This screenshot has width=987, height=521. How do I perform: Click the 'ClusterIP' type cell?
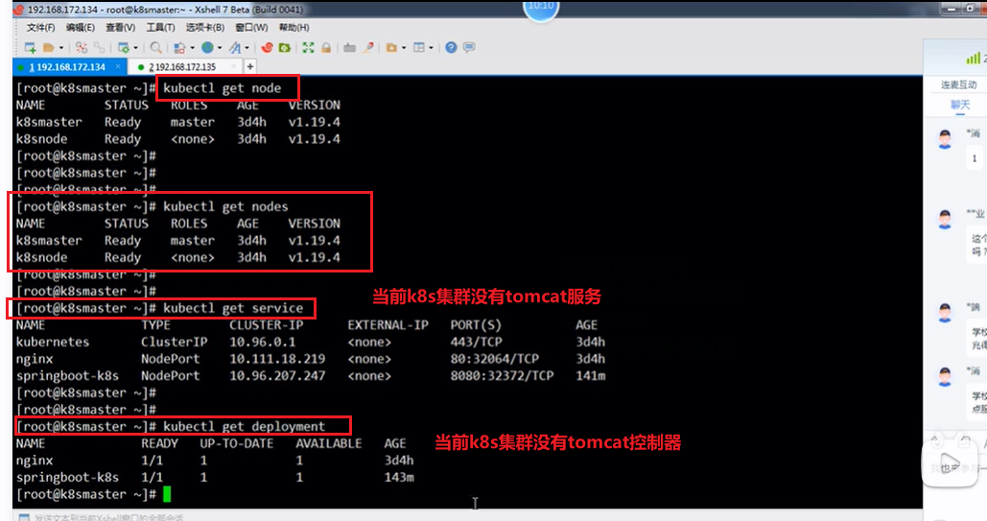click(174, 343)
